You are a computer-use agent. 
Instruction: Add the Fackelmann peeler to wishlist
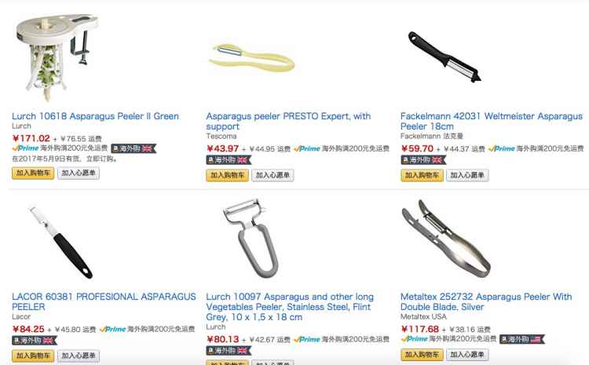tap(467, 175)
